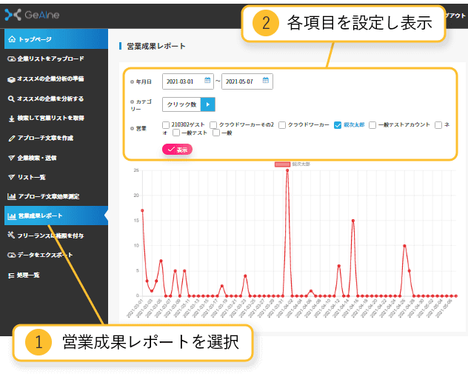468x374 pixels.
Task: Open calendar picker for end date 2021-05-07
Action: click(x=266, y=80)
